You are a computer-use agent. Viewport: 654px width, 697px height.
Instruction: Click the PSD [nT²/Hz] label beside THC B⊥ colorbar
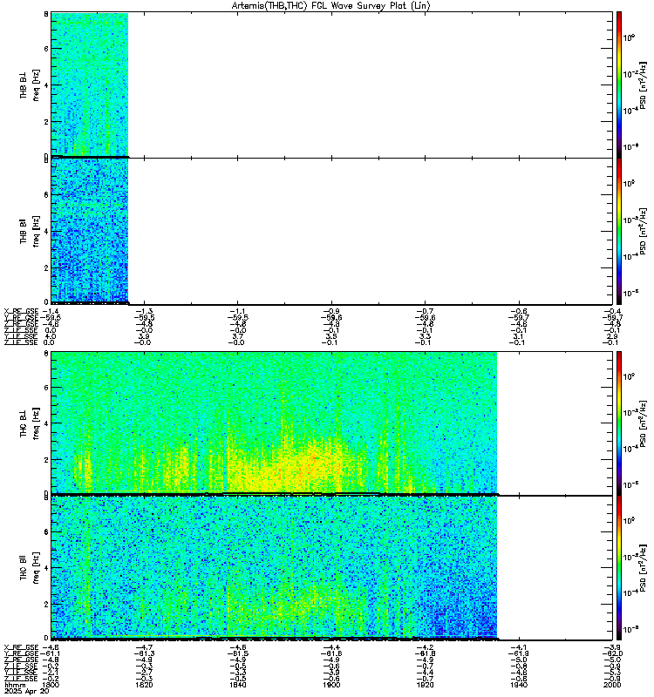(643, 423)
